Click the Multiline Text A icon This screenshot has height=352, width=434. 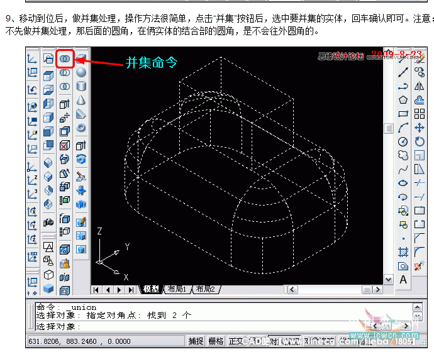(403, 280)
